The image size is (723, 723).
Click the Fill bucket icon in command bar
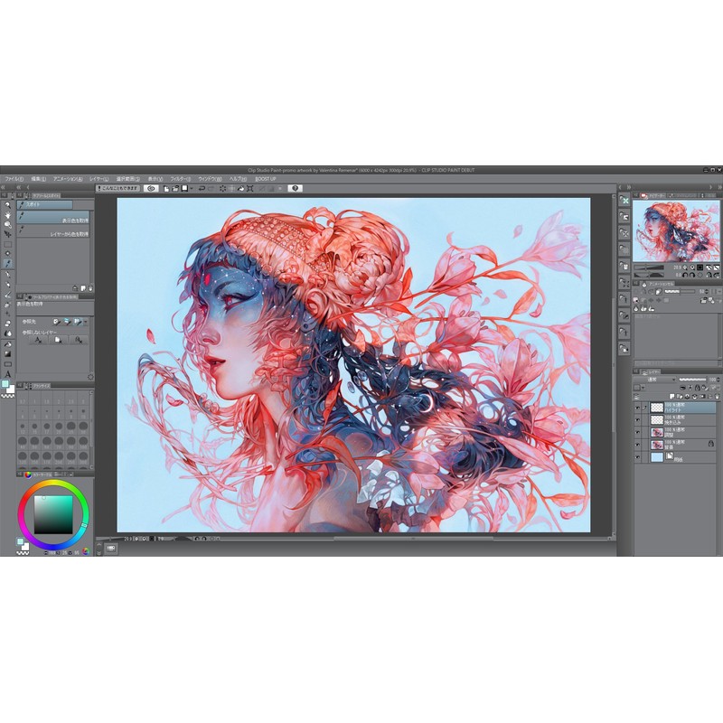click(x=240, y=188)
